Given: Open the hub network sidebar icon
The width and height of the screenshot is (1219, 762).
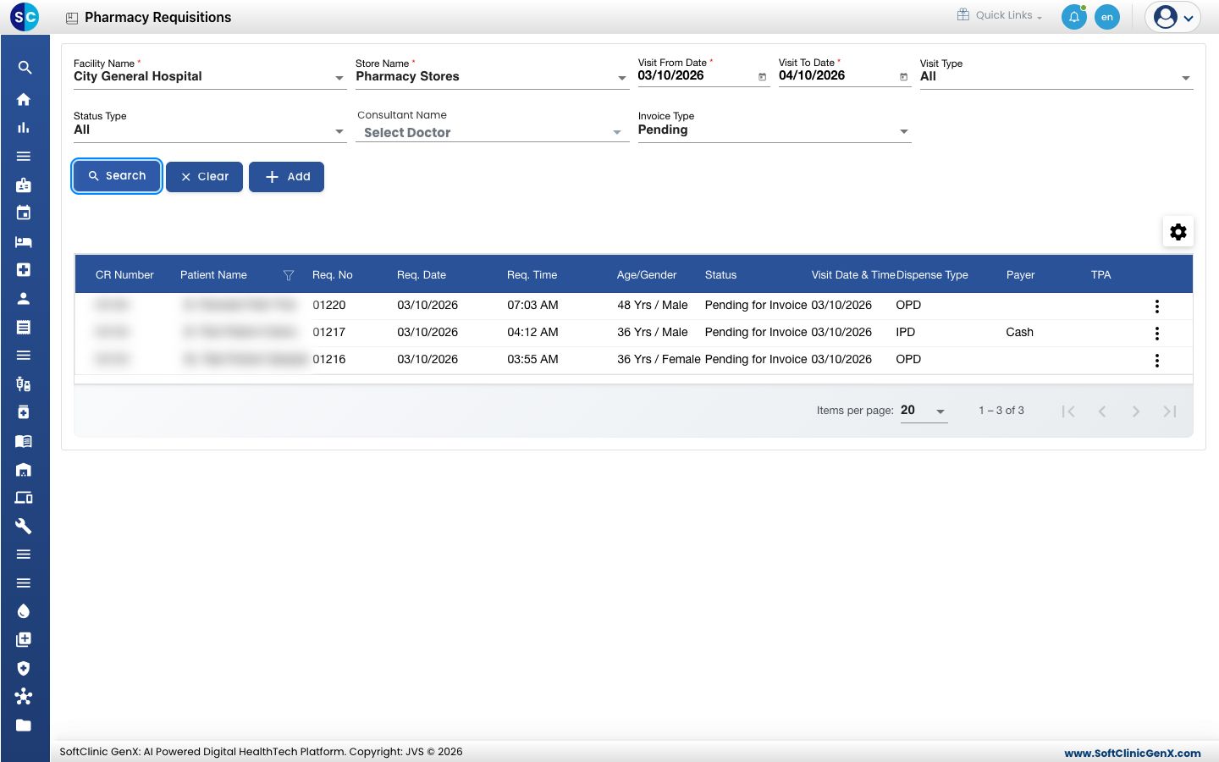Looking at the screenshot, I should point(24,697).
